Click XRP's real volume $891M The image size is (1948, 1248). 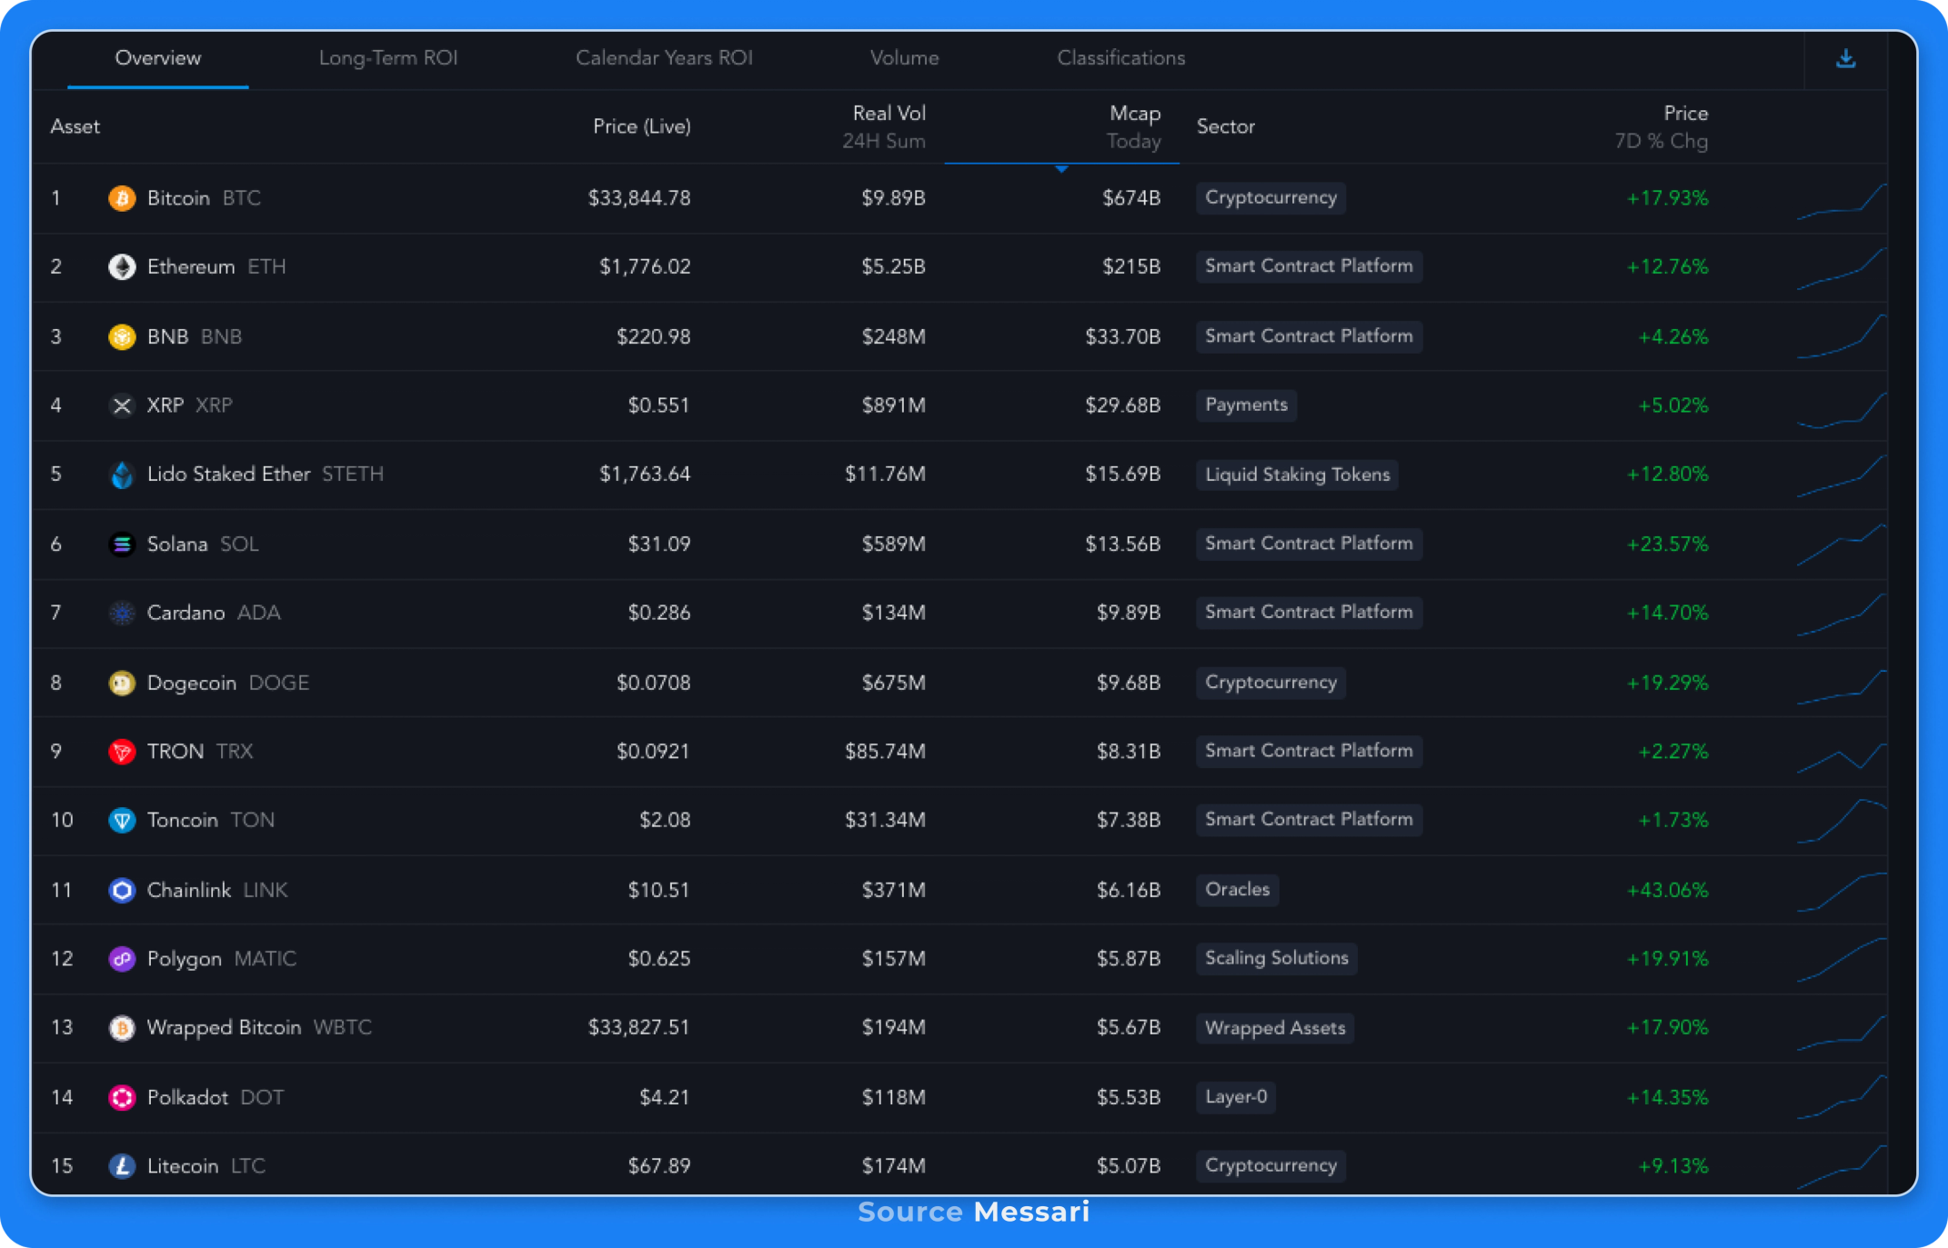coord(893,405)
